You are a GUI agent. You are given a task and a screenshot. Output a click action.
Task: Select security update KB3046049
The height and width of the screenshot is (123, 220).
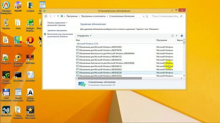(129, 53)
